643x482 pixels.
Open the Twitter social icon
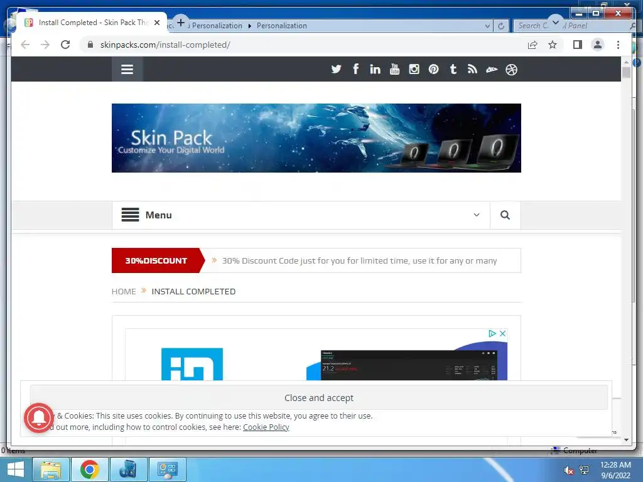pyautogui.click(x=336, y=69)
